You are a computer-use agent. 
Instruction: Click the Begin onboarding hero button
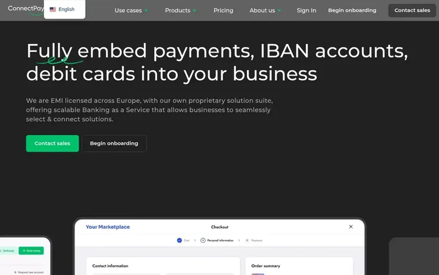tap(114, 143)
